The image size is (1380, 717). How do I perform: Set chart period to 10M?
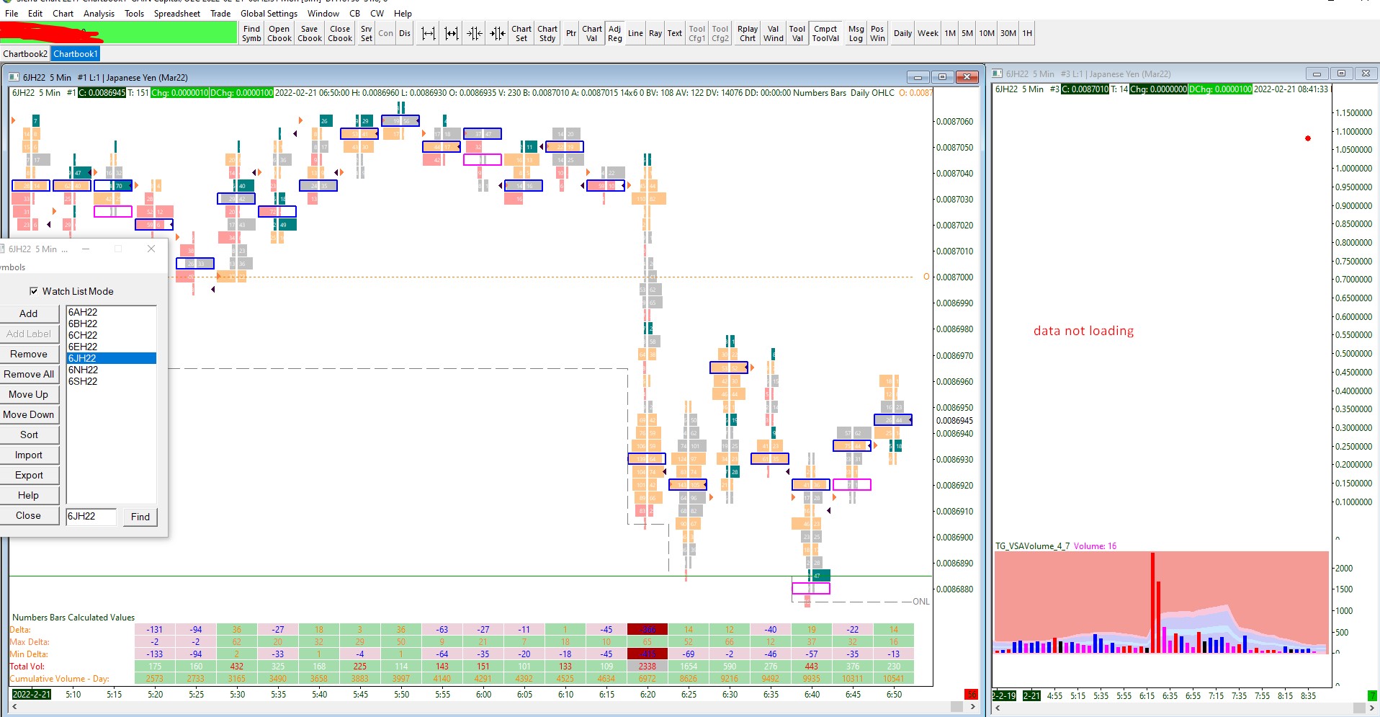click(987, 33)
